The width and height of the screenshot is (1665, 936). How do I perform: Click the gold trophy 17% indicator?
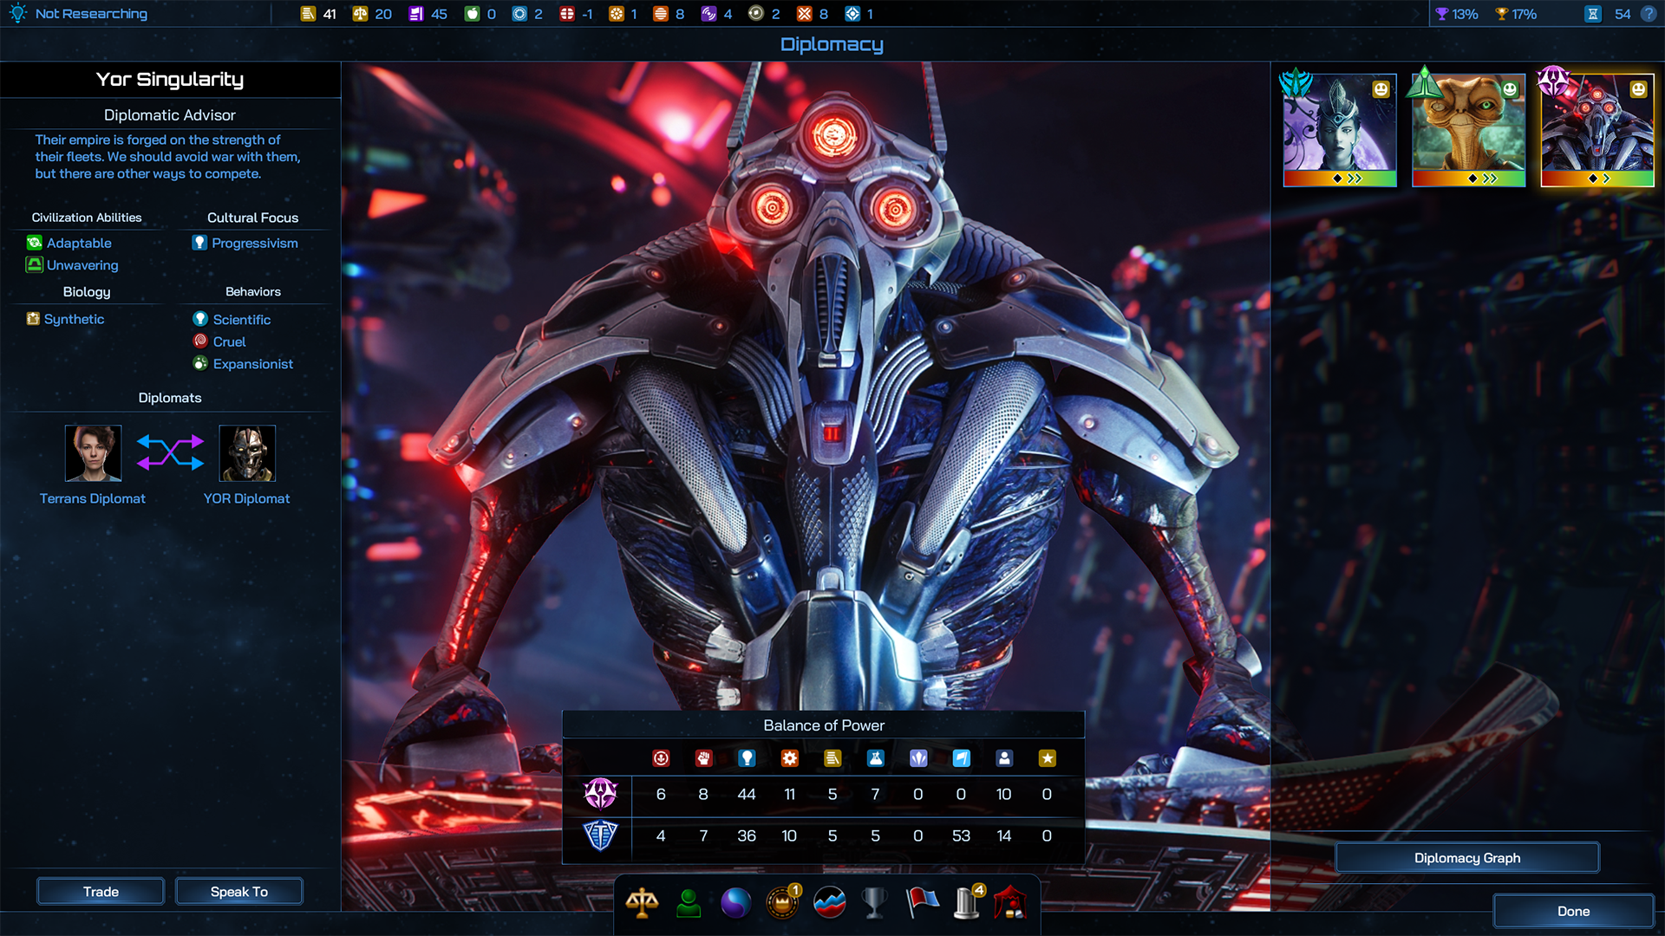click(x=1516, y=14)
